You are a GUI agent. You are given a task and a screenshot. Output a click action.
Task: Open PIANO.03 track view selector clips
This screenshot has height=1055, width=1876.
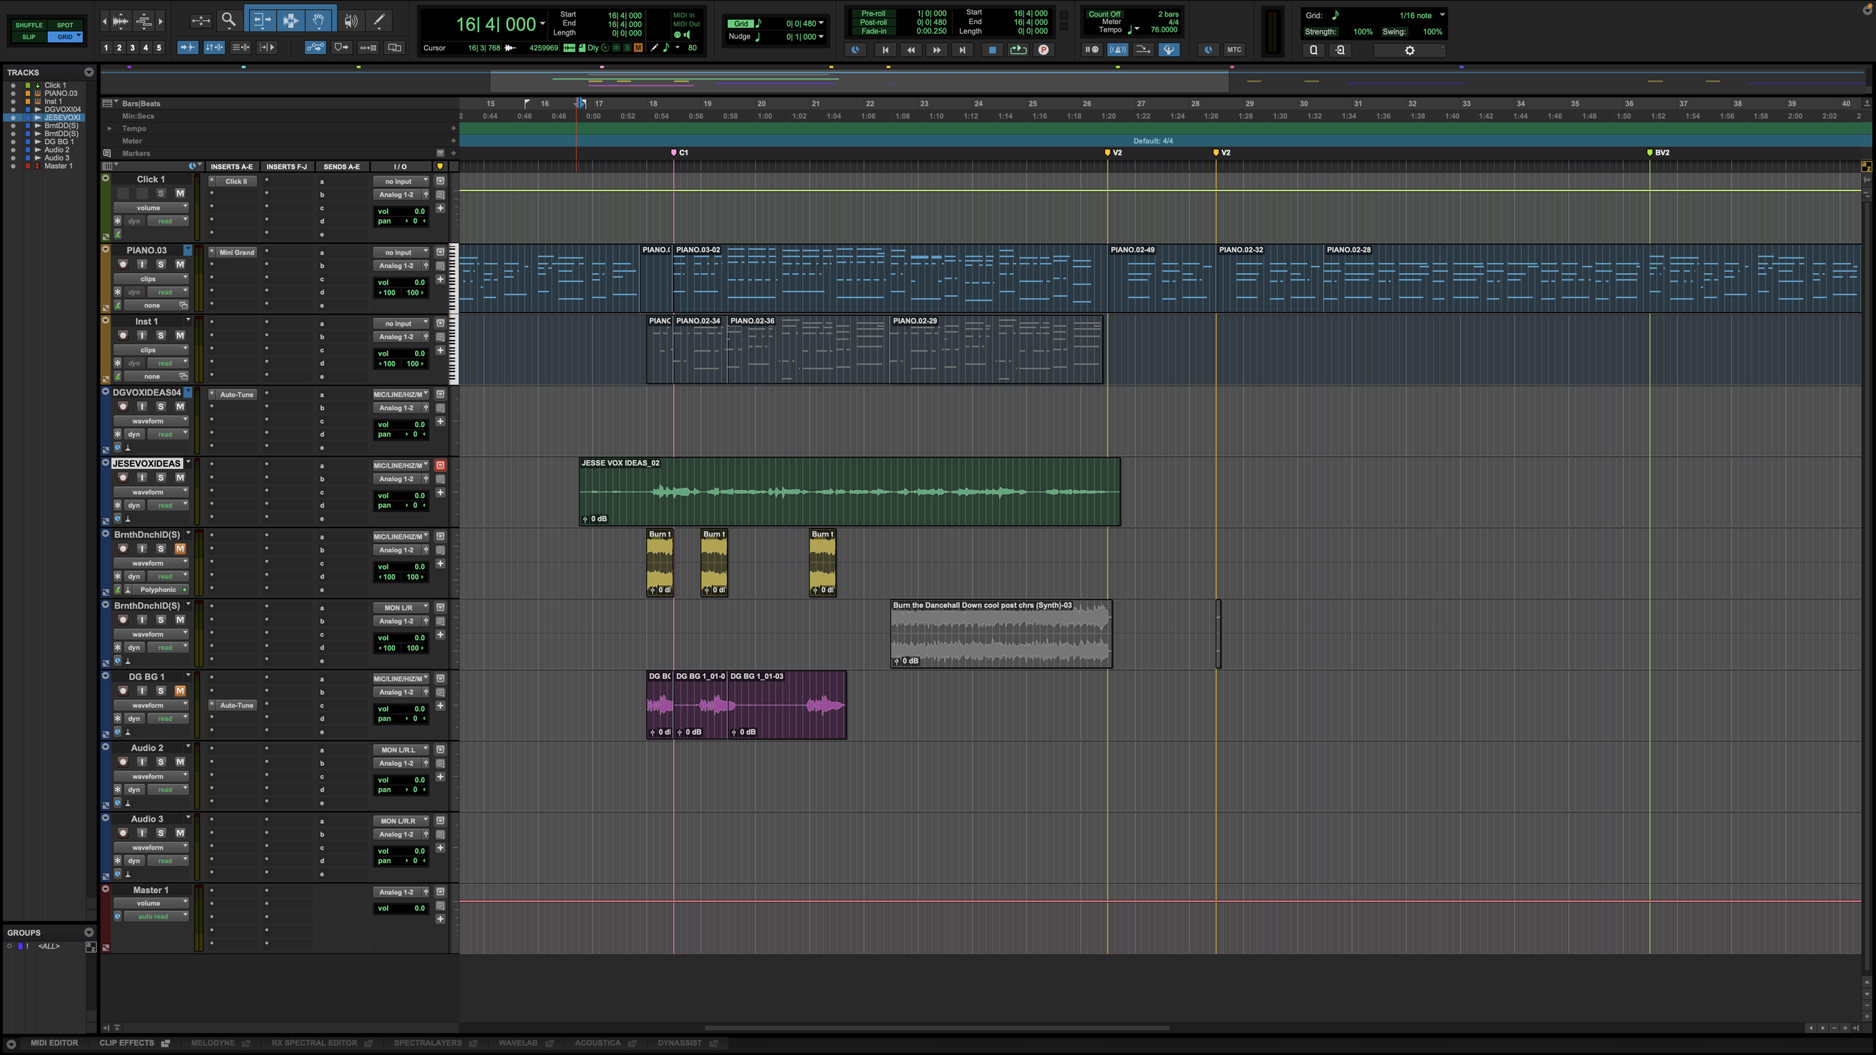click(151, 278)
